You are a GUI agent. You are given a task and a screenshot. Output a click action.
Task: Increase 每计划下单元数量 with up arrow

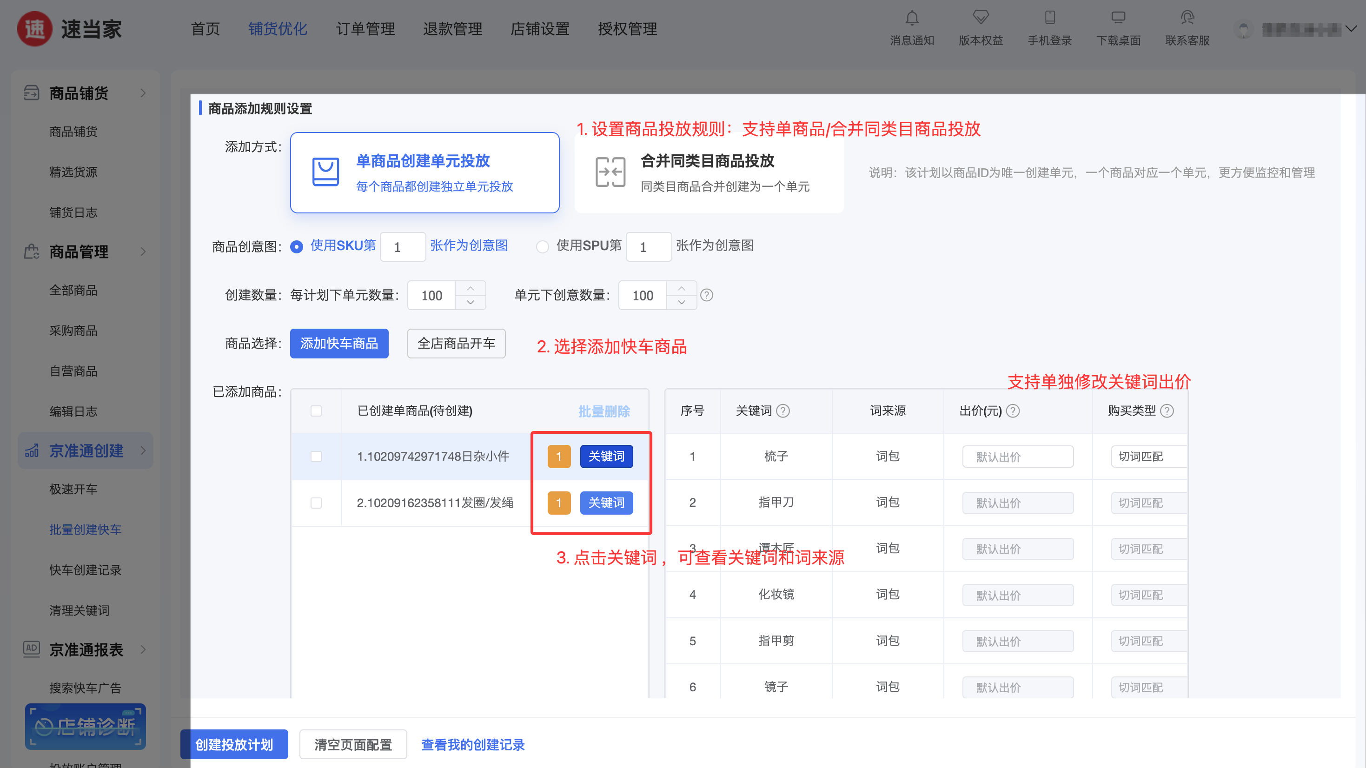tap(471, 288)
